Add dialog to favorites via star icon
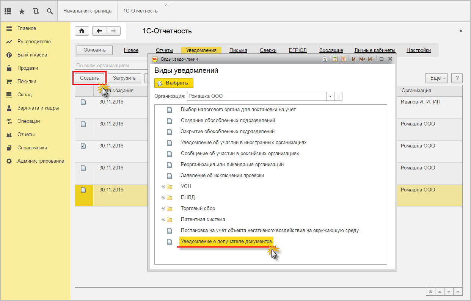Screen dimensions: 471x301 click(325, 59)
